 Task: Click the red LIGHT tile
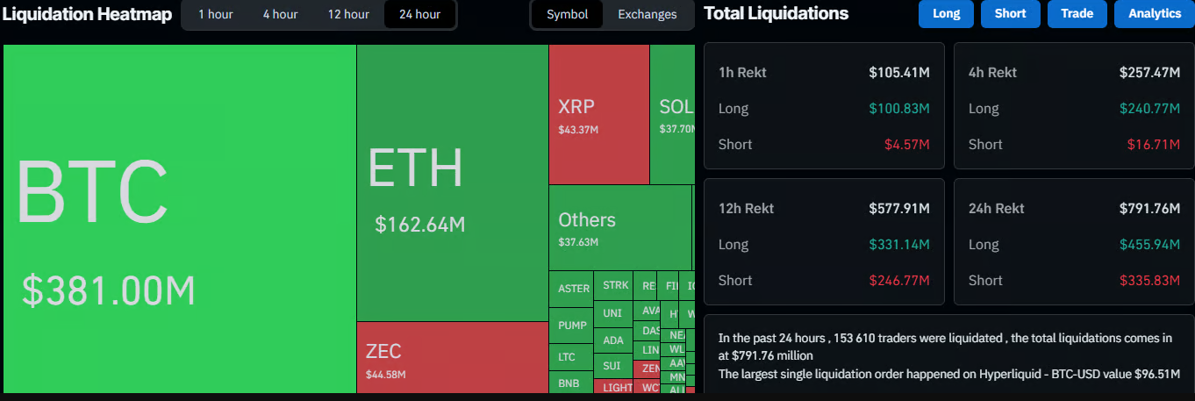(617, 387)
